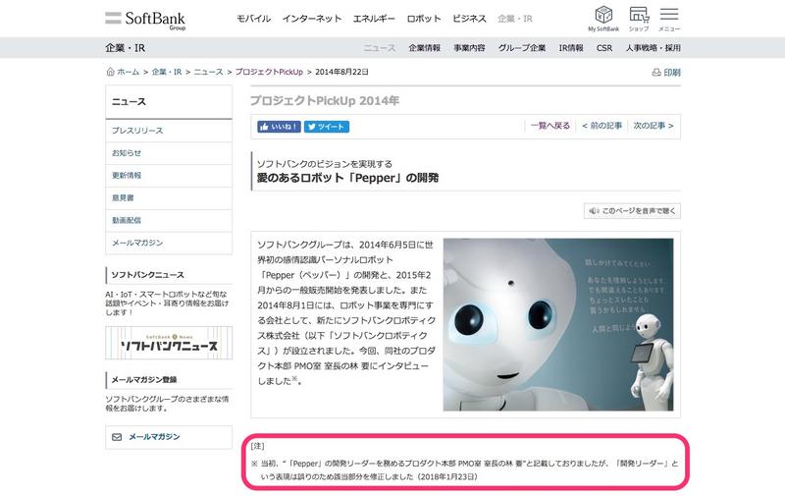This screenshot has height=496, width=785.
Task: Click the 2014年8月22日 breadcrumb text
Action: (341, 72)
